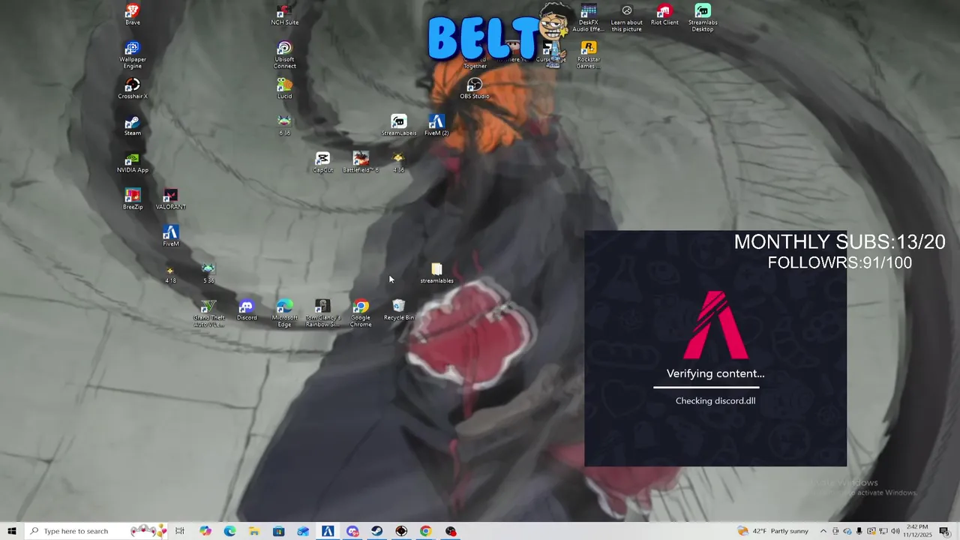Image resolution: width=960 pixels, height=540 pixels.
Task: Open the DeskFX Audio Effects desktop icon
Action: click(x=588, y=17)
